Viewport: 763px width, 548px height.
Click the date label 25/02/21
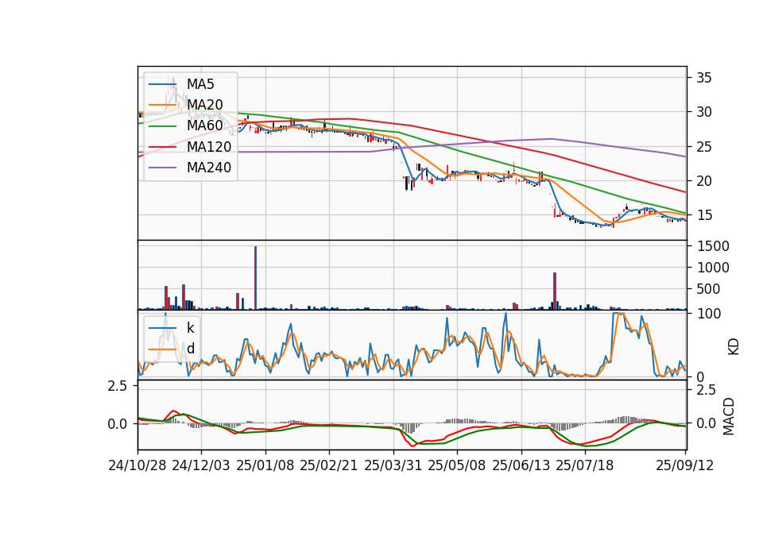(x=329, y=465)
